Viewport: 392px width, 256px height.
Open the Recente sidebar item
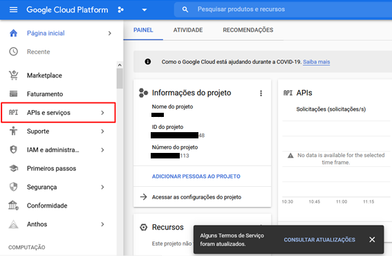[x=39, y=52]
